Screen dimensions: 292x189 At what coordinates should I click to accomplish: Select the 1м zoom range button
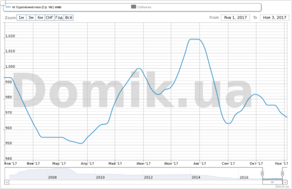pos(22,18)
